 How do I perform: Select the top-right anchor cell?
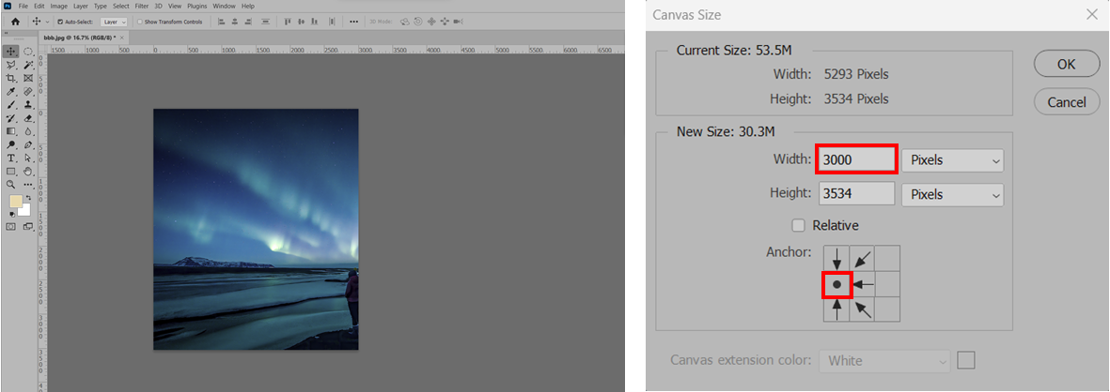pyautogui.click(x=887, y=258)
